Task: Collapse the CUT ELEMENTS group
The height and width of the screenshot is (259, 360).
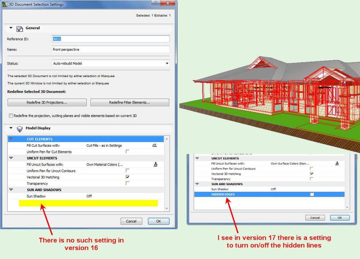Action: click(x=11, y=139)
